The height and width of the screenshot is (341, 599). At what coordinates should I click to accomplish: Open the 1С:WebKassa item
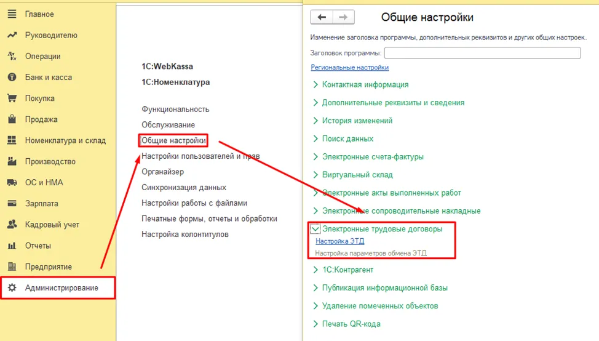point(167,66)
